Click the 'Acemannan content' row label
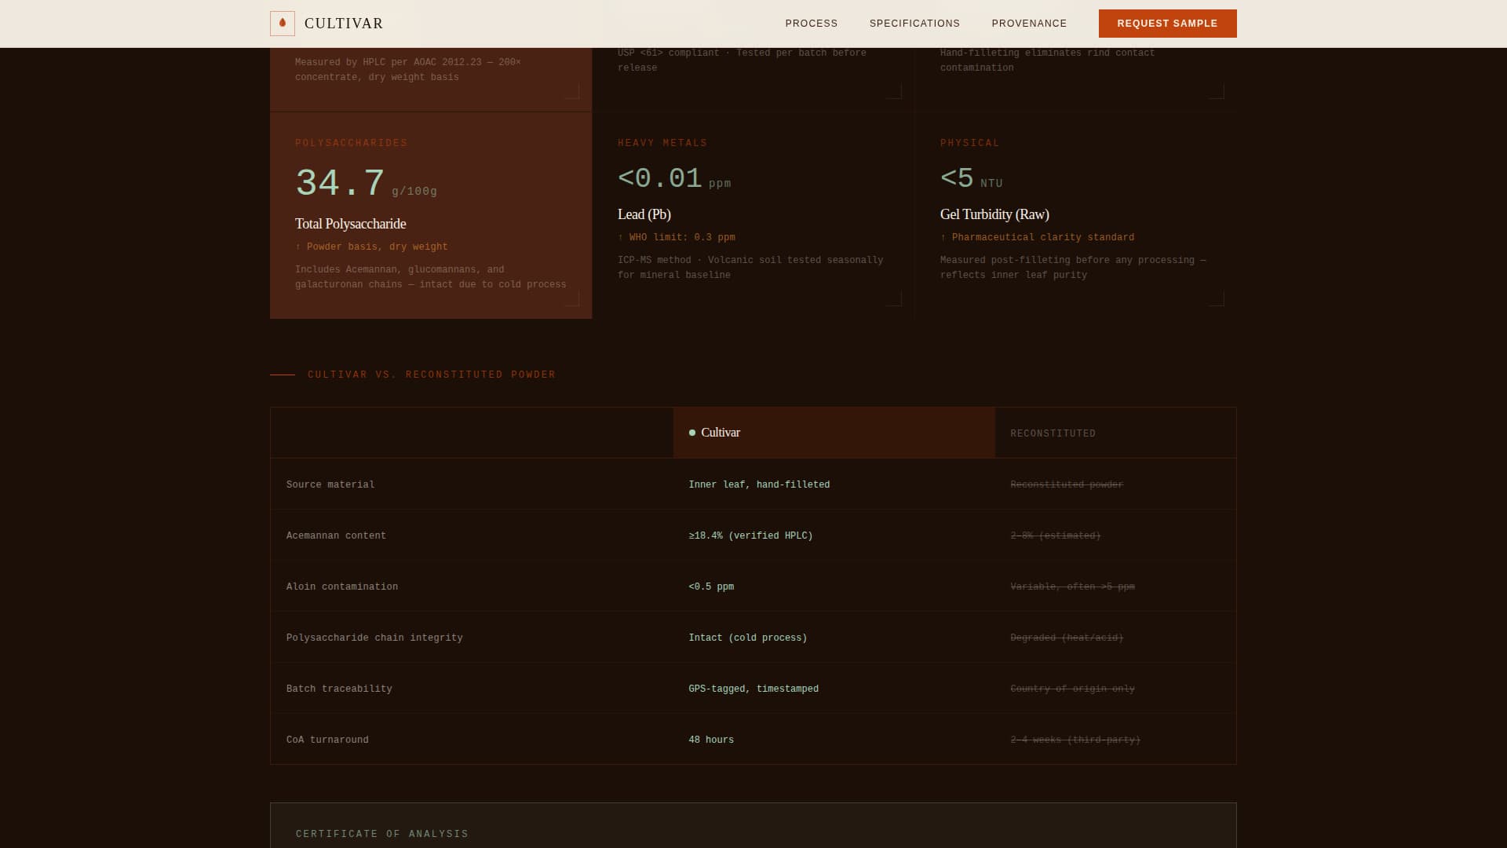Image resolution: width=1507 pixels, height=848 pixels. click(x=336, y=535)
